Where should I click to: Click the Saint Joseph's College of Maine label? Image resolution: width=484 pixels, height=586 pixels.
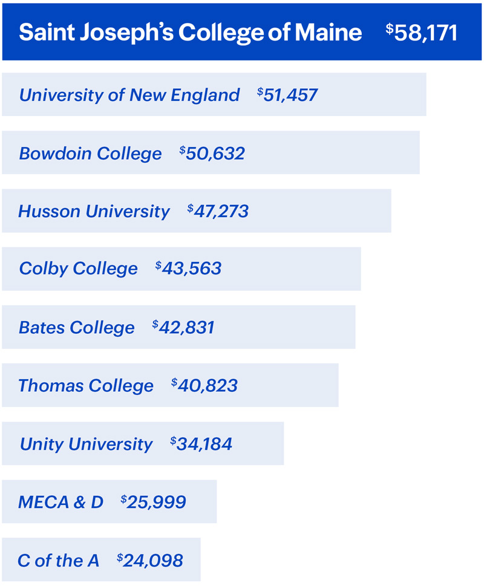(190, 33)
